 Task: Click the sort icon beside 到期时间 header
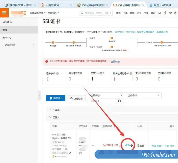(x=114, y=126)
